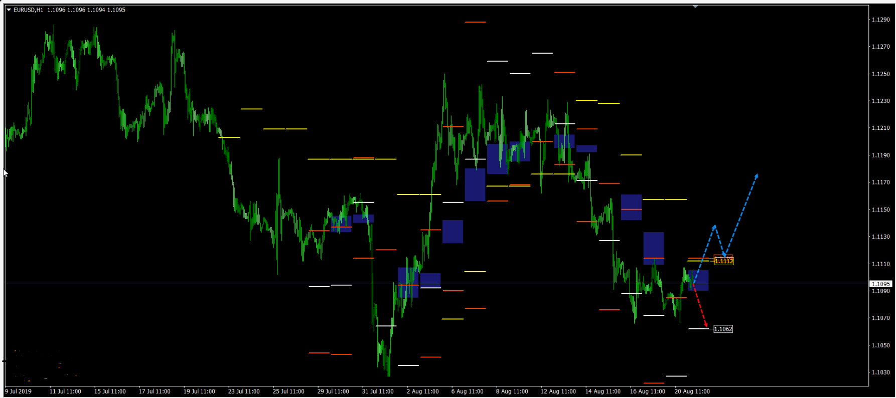This screenshot has width=896, height=398.
Task: Select the blue rectangle at current price
Action: [x=699, y=280]
